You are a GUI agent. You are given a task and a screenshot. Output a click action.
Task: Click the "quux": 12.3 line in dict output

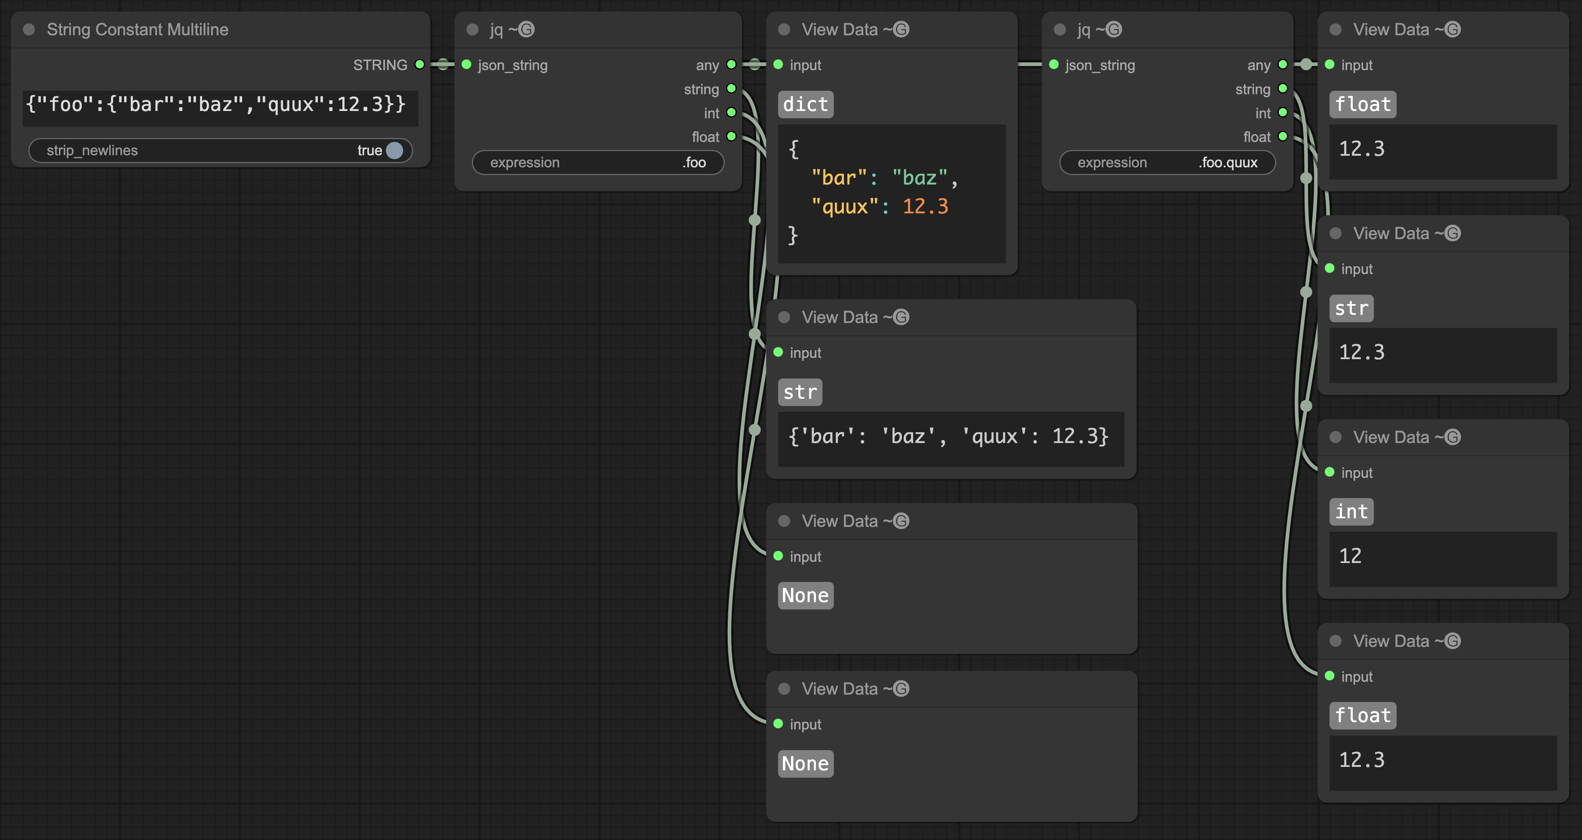(x=880, y=207)
